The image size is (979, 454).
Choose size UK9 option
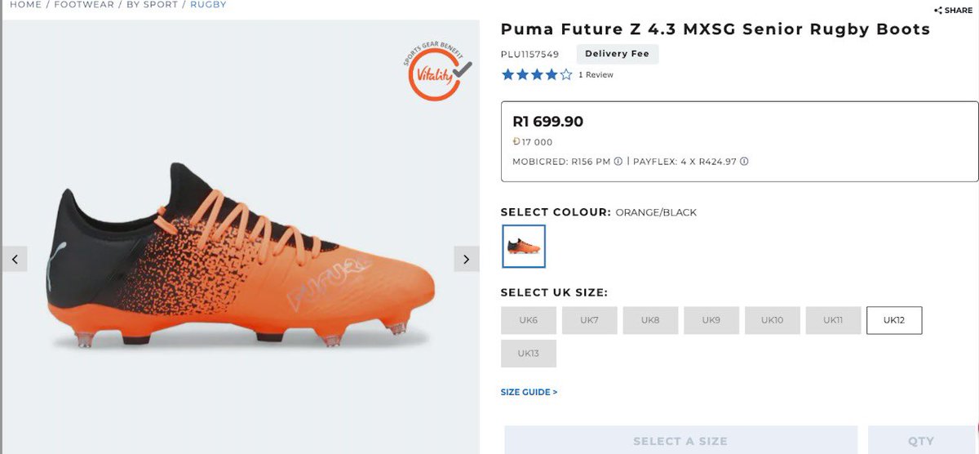tap(711, 320)
